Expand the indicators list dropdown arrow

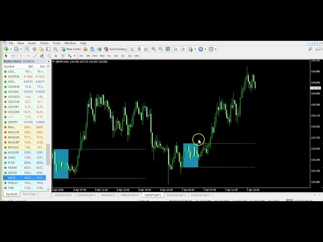(x=195, y=49)
